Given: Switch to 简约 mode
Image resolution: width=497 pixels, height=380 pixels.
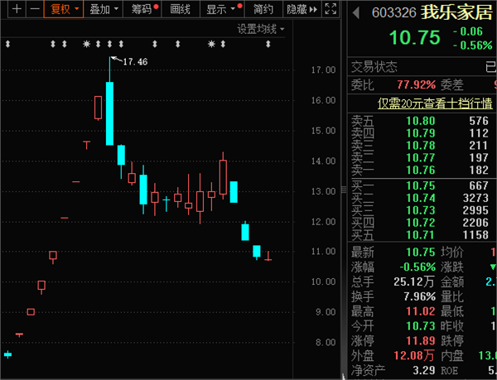Looking at the screenshot, I should (263, 9).
